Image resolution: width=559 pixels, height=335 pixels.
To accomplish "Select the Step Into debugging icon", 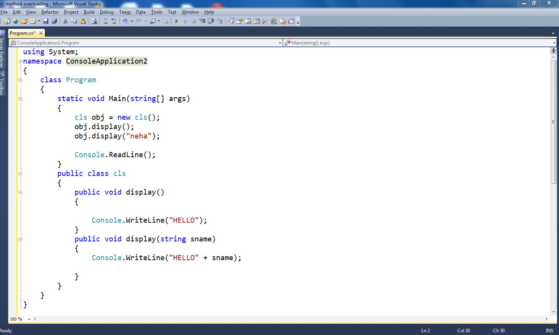I will pos(202,21).
